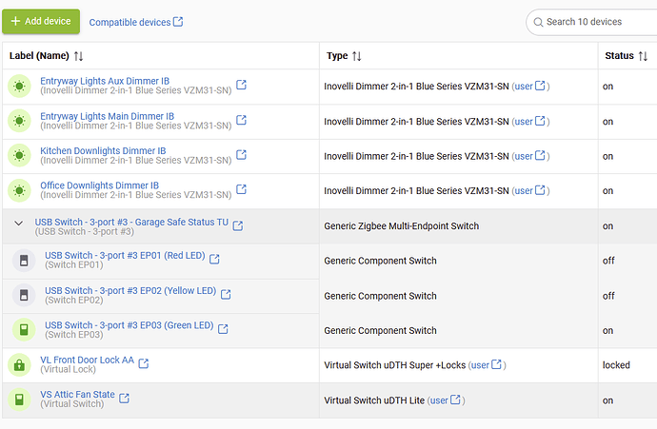Open Front Door Lock new window icon

[143, 363]
